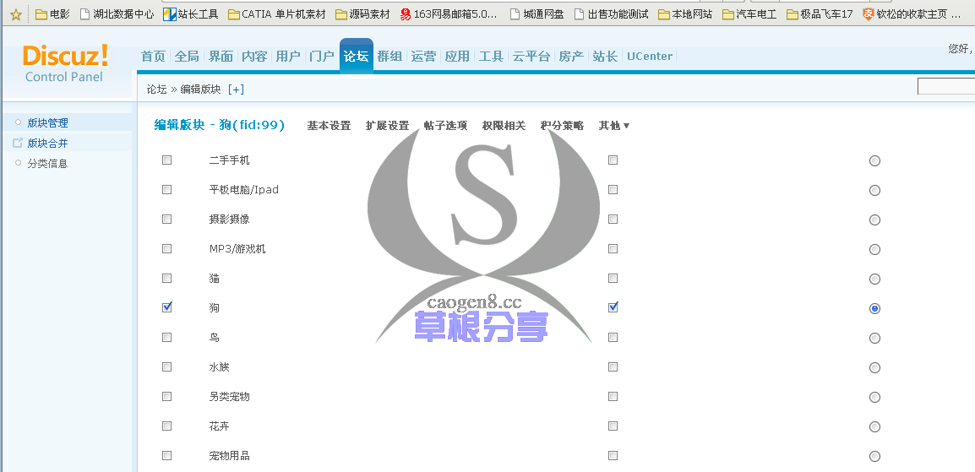Open the 内容 top navigation tab
Viewport: 975px width, 472px height.
point(254,57)
